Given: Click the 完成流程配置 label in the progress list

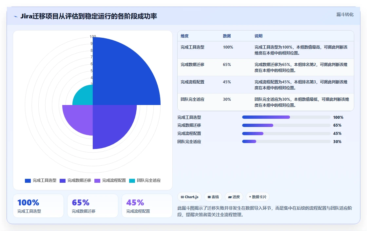Looking at the screenshot, I should point(189,134).
